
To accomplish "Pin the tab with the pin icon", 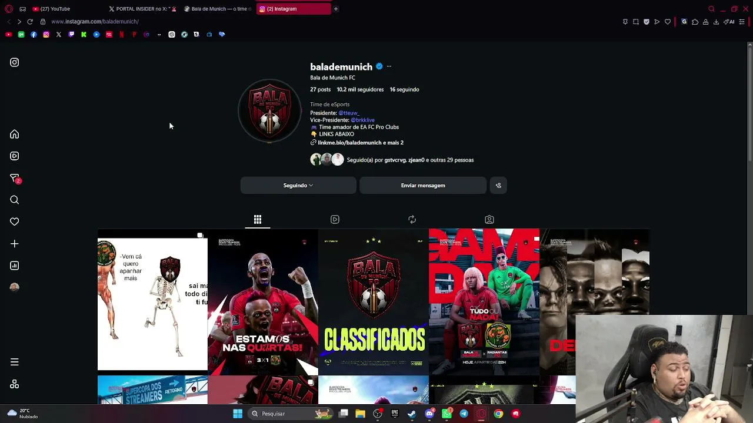I will point(625,22).
